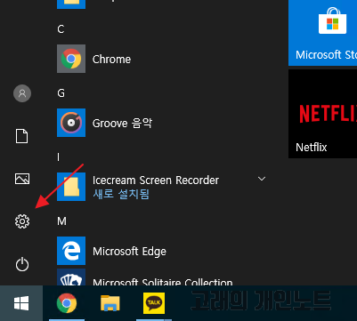Open Pictures from the Start sidebar
Image resolution: width=357 pixels, height=321 pixels.
tap(22, 179)
